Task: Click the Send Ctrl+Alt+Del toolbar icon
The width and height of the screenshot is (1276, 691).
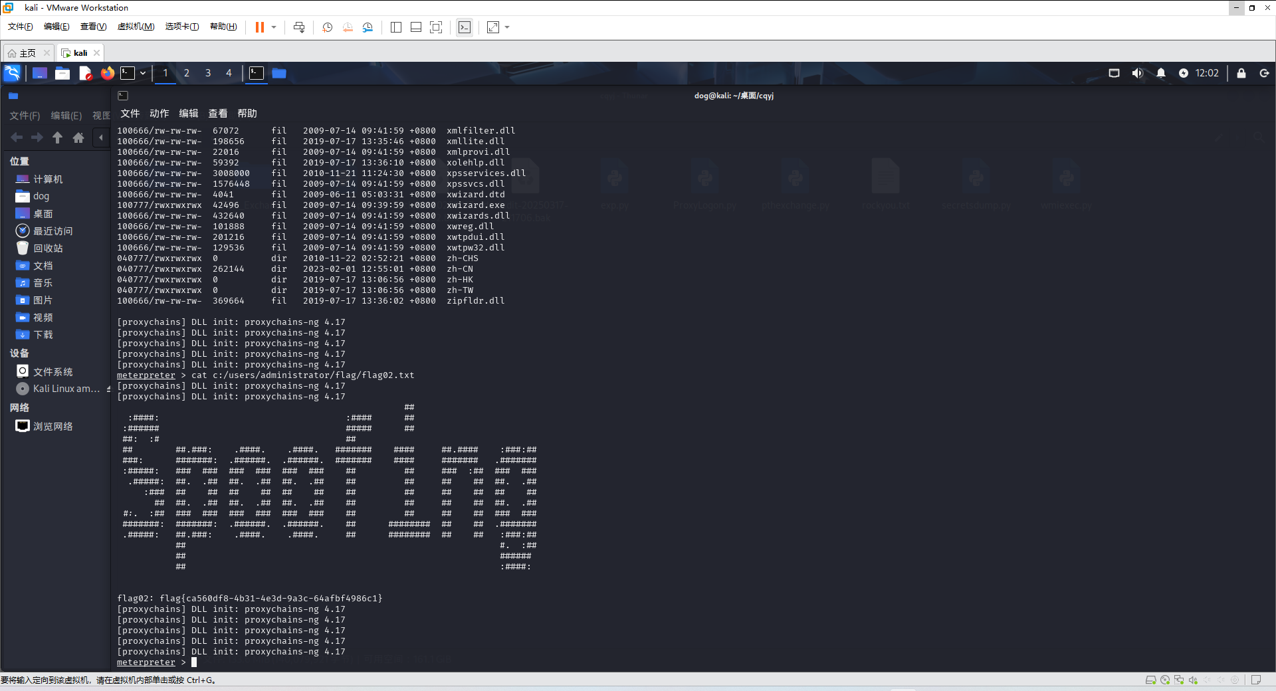Action: coord(299,27)
